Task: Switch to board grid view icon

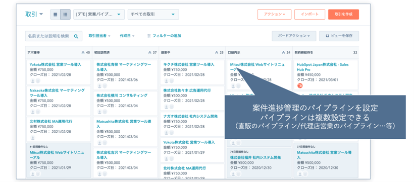Action: [65, 15]
